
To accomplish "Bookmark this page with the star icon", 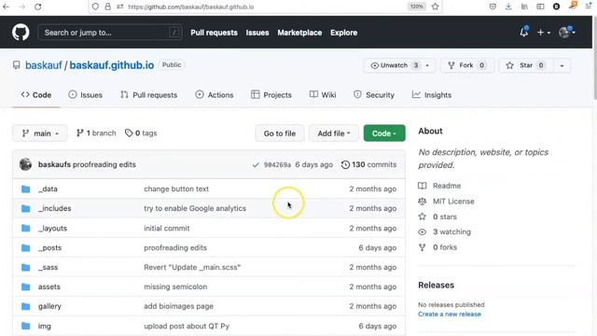I will point(436,7).
